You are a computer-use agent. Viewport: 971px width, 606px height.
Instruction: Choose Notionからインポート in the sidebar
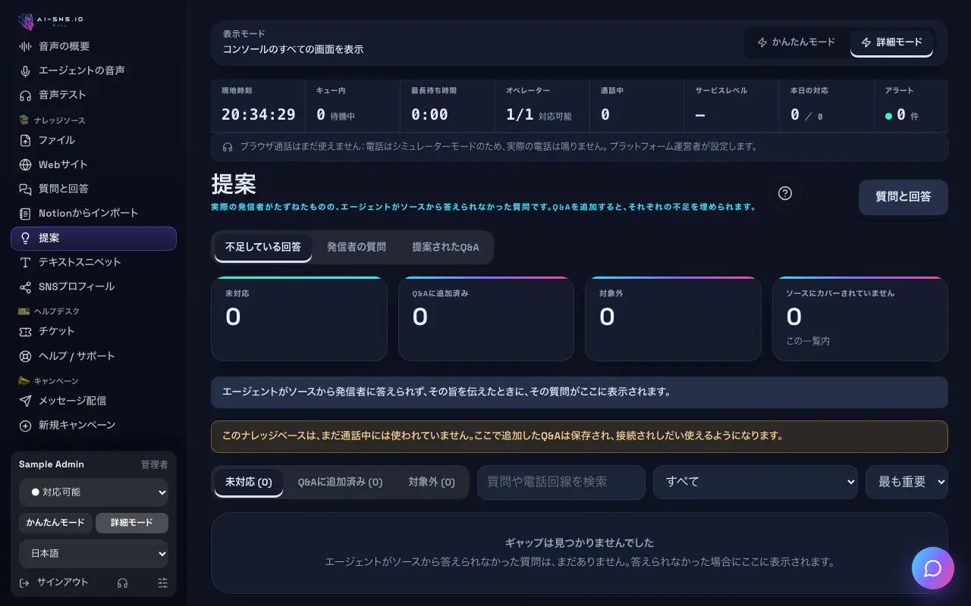(x=93, y=213)
